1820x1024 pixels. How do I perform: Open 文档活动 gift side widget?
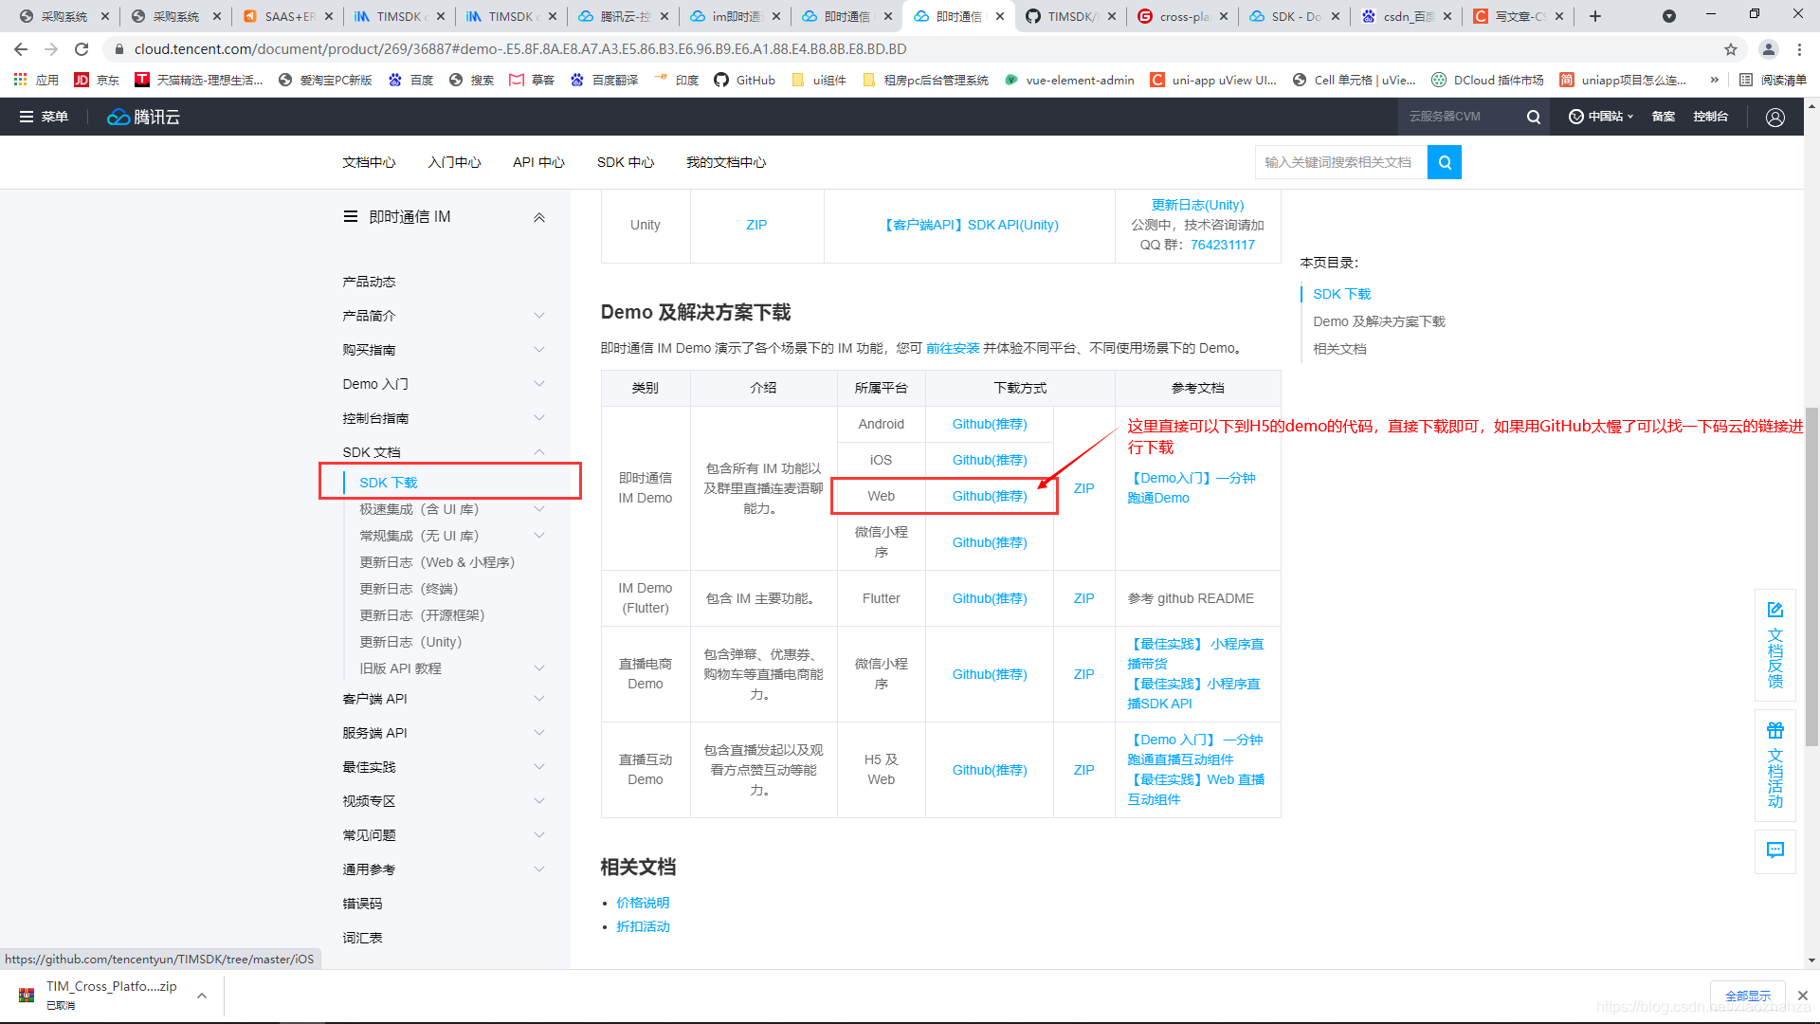tap(1774, 764)
